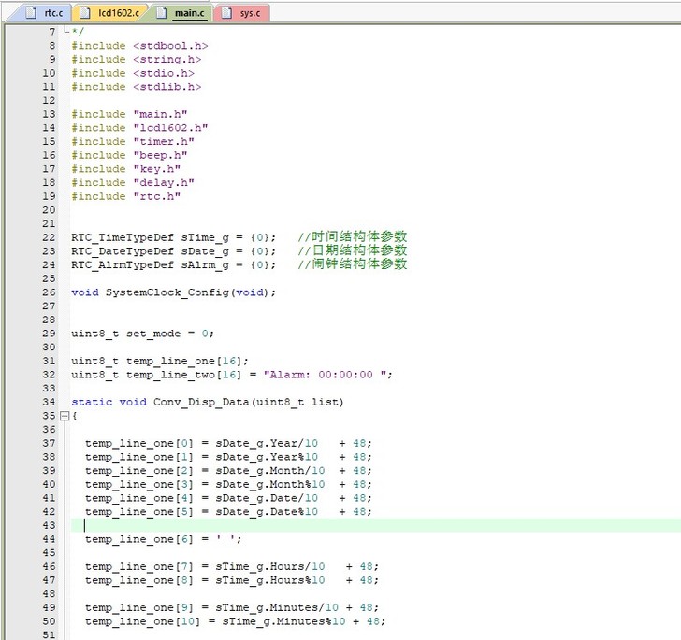The image size is (681, 640).
Task: Click the lcd1602.c tab file icon
Action: coord(85,13)
